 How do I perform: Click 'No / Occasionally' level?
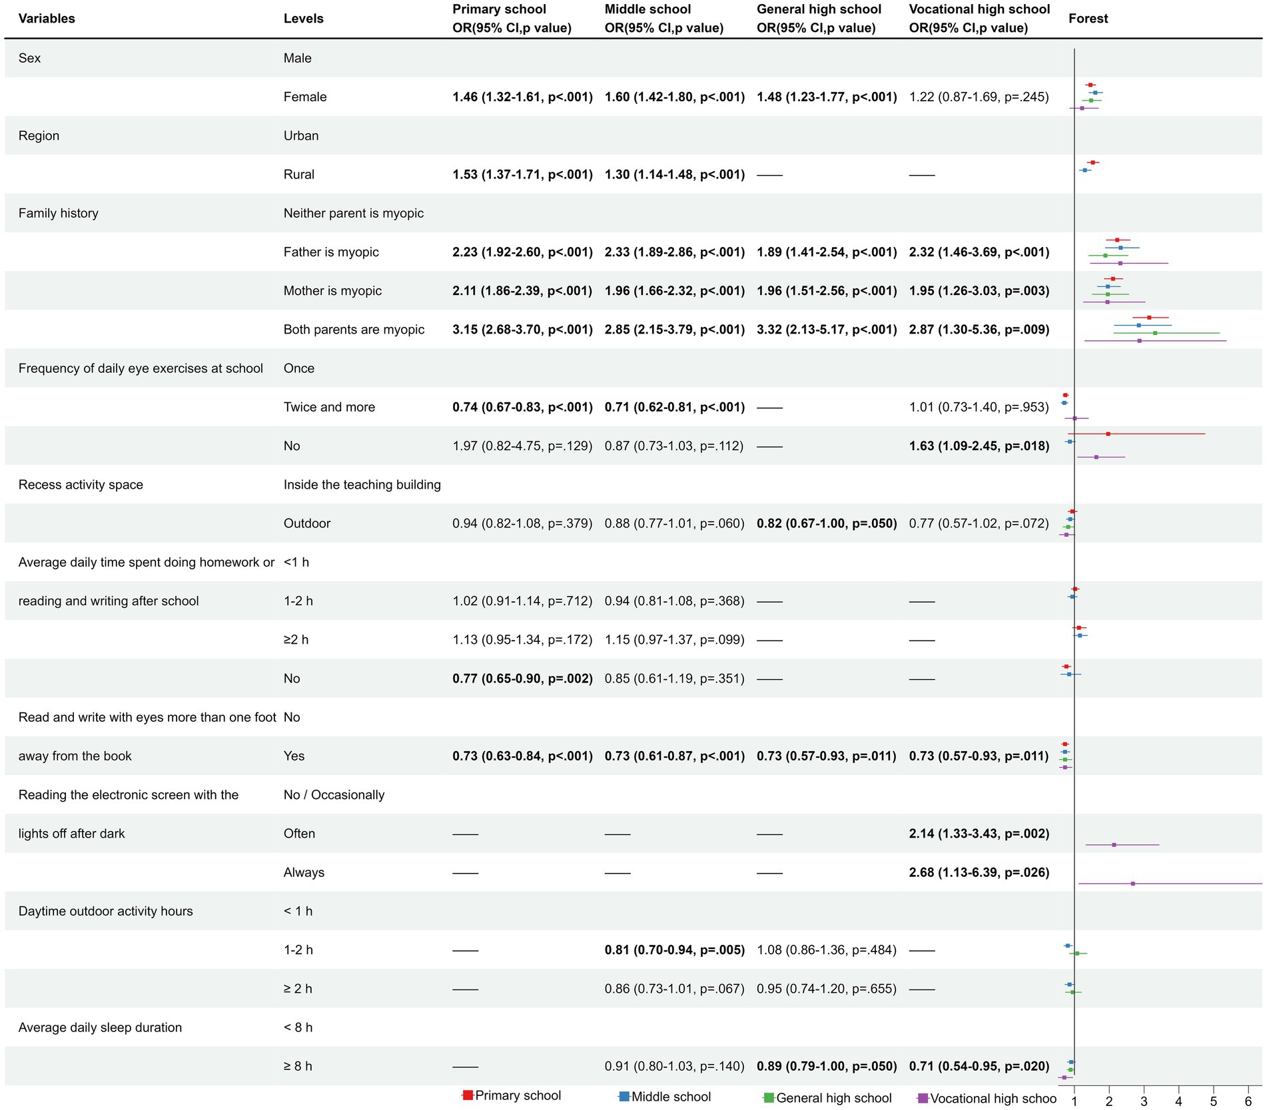coord(334,795)
